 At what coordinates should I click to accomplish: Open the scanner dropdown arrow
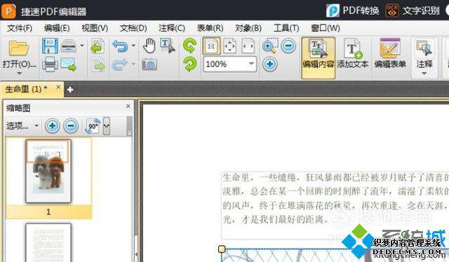82,46
